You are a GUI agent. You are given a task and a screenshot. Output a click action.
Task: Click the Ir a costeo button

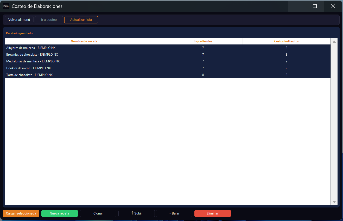coord(49,20)
